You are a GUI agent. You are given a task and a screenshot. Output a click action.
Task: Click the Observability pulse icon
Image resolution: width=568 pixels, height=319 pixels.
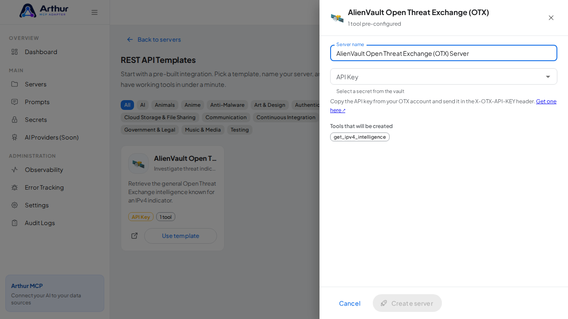point(15,170)
